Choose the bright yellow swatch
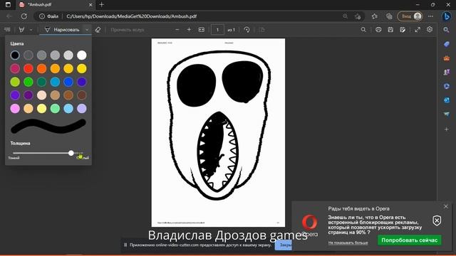456x256 pixels. [82, 68]
